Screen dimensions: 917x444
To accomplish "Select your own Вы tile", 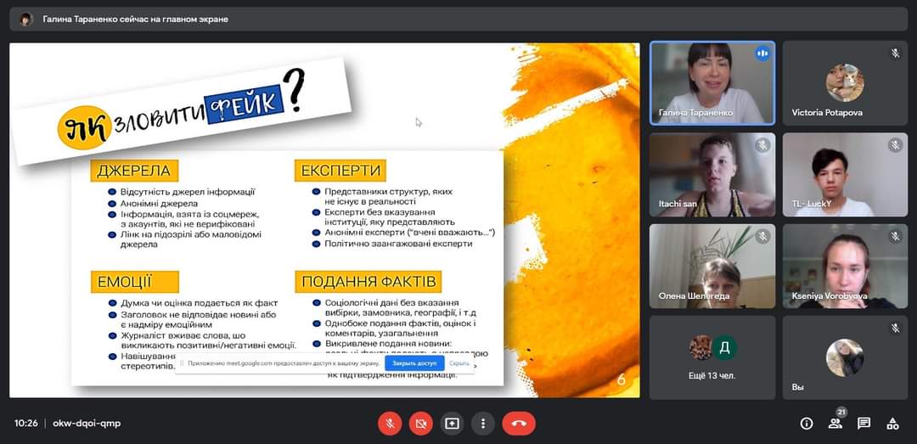I will click(845, 357).
